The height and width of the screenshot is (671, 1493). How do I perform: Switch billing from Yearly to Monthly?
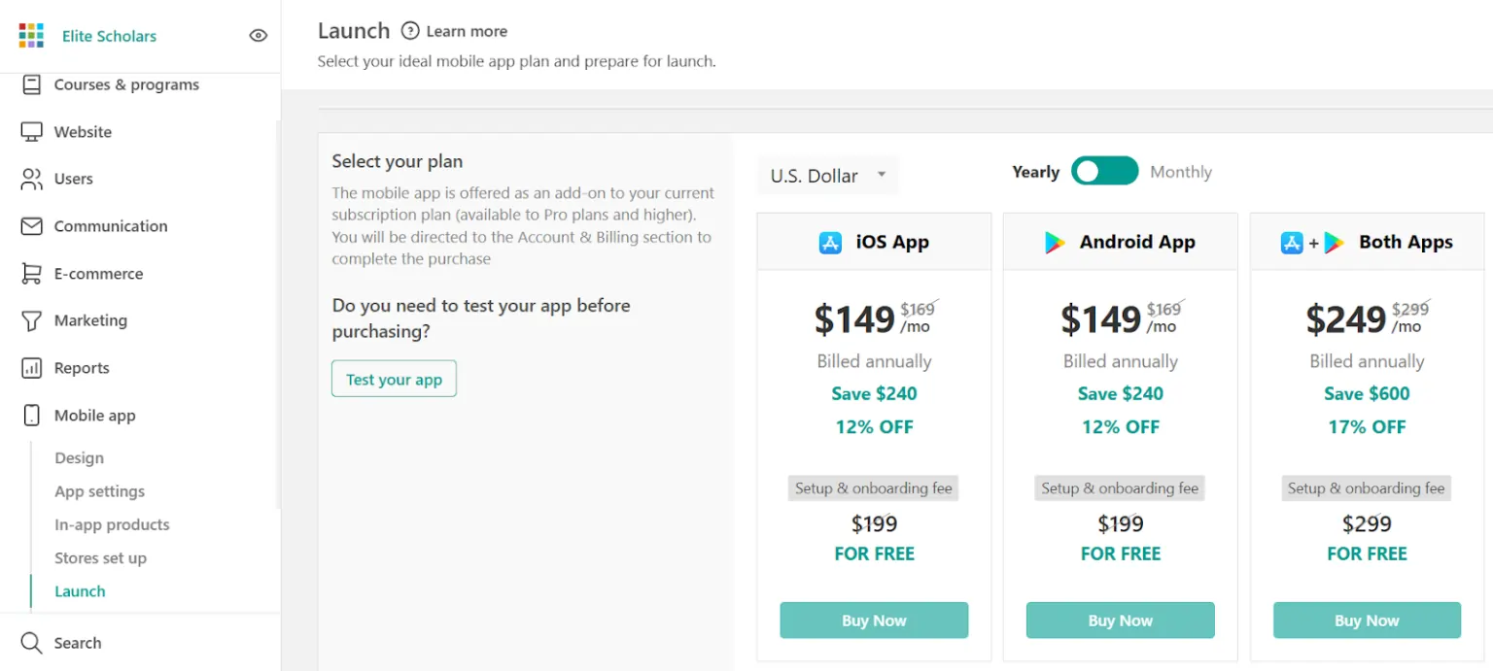(x=1104, y=170)
